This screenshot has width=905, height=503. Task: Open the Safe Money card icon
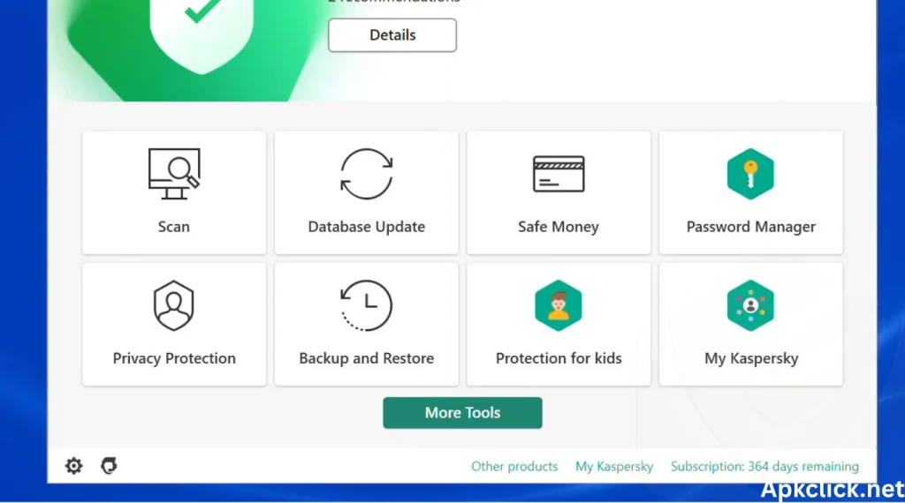tap(559, 174)
